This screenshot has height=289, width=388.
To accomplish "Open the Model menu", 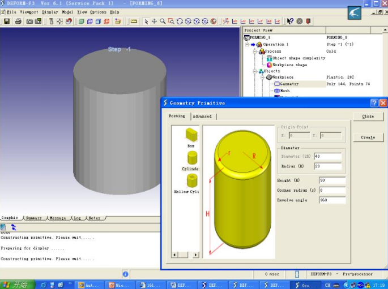I will 67,12.
